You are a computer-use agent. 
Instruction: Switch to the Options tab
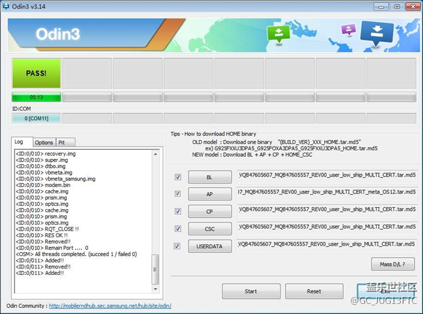pos(44,142)
